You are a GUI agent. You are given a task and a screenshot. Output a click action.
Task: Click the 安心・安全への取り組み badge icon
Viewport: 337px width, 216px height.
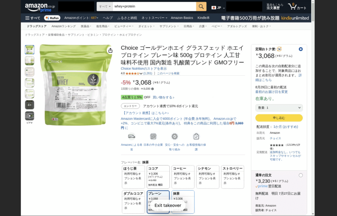(x=174, y=136)
